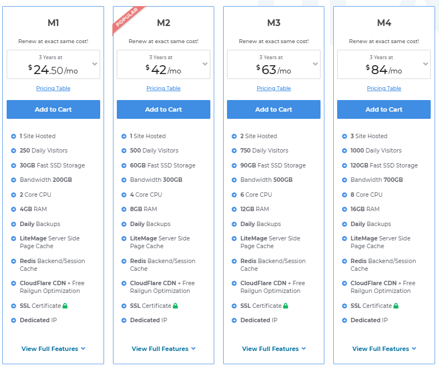The width and height of the screenshot is (439, 367).
Task: Click the M2 plan heading
Action: point(163,23)
